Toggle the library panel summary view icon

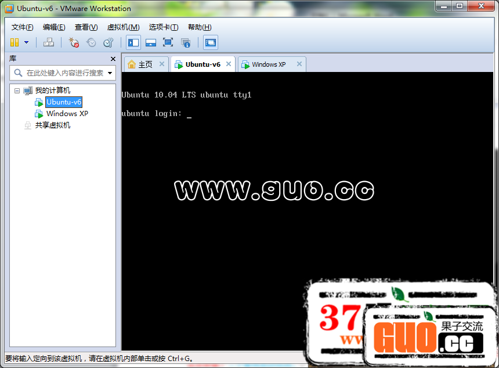pos(185,42)
